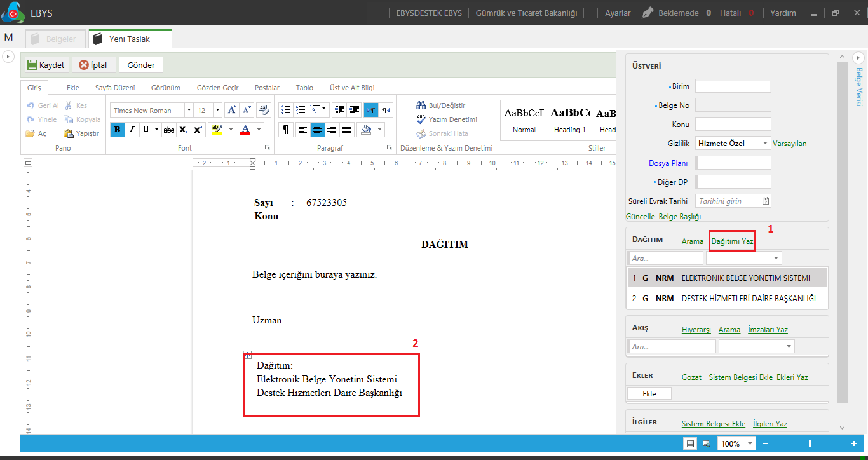
Task: Switch to the Gözden Geçir ribbon tab
Action: tap(218, 88)
